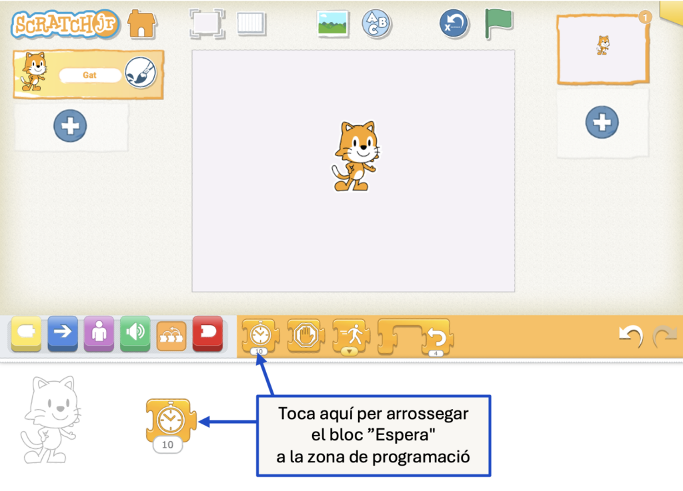The height and width of the screenshot is (491, 683).
Task: Add a new character with plus button
Action: pos(70,125)
